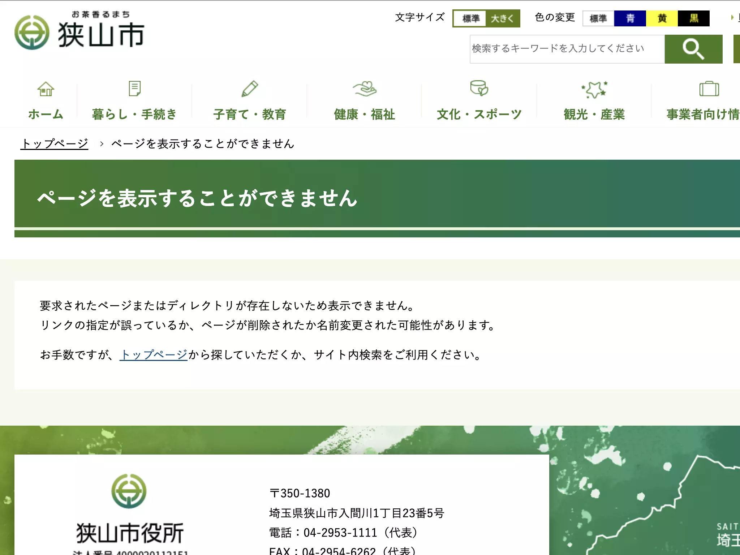
Task: Click トップページ link in error message body
Action: [154, 354]
